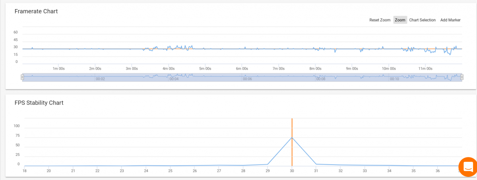Click the 00:06 mark in the navigator

247,79
